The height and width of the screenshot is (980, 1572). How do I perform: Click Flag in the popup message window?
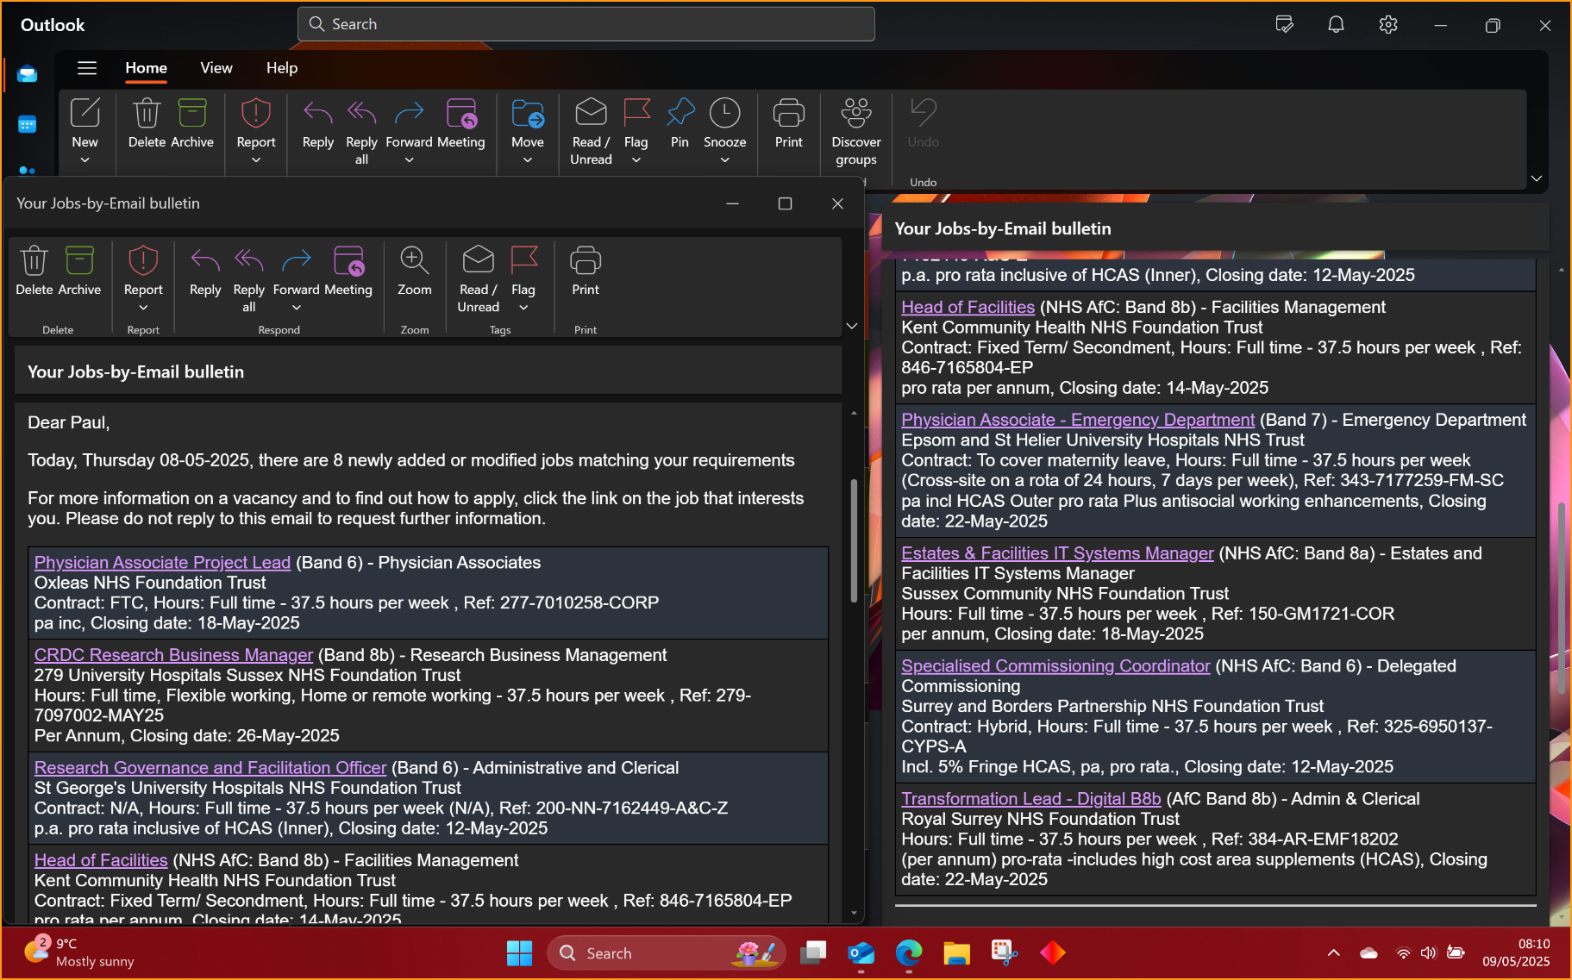(523, 271)
